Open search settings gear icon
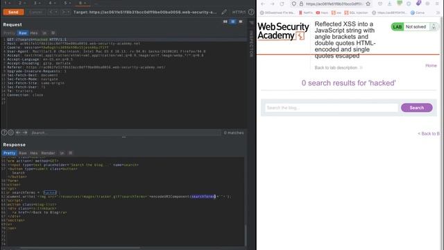 pos(11,133)
